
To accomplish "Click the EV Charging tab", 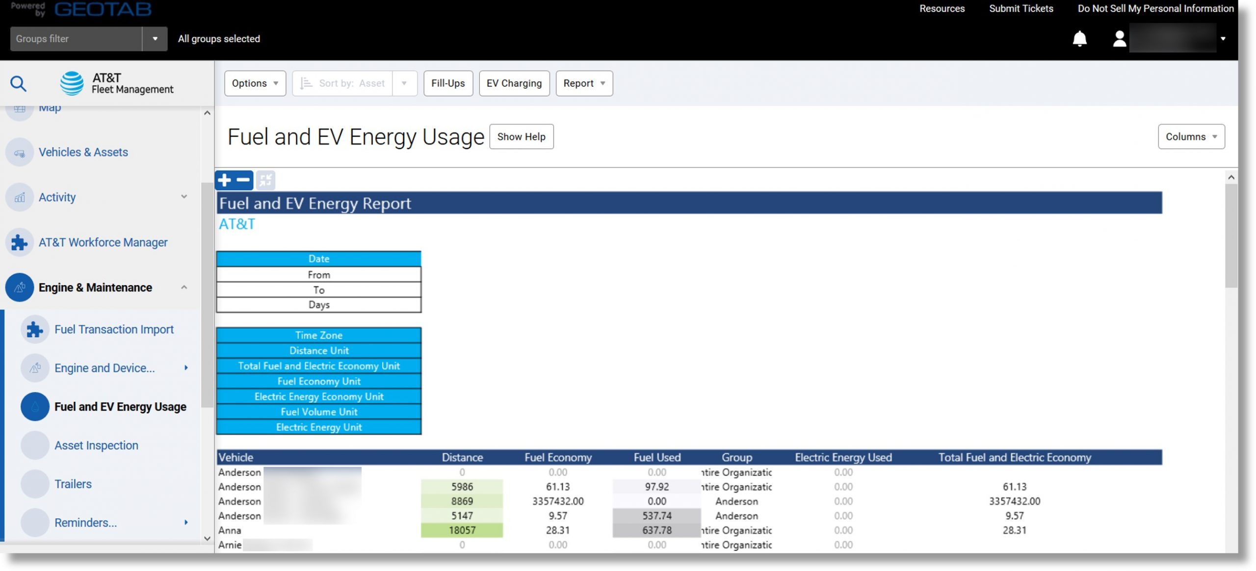I will pyautogui.click(x=514, y=82).
